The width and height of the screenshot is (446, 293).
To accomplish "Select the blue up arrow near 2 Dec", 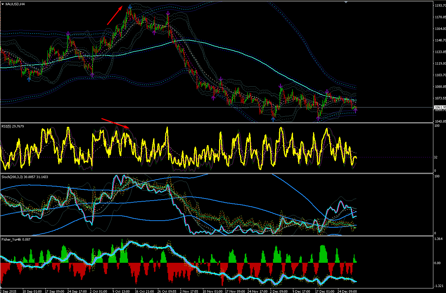I will [273, 119].
